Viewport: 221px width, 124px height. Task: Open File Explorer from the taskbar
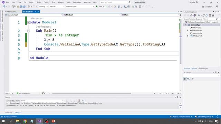pos(18,121)
